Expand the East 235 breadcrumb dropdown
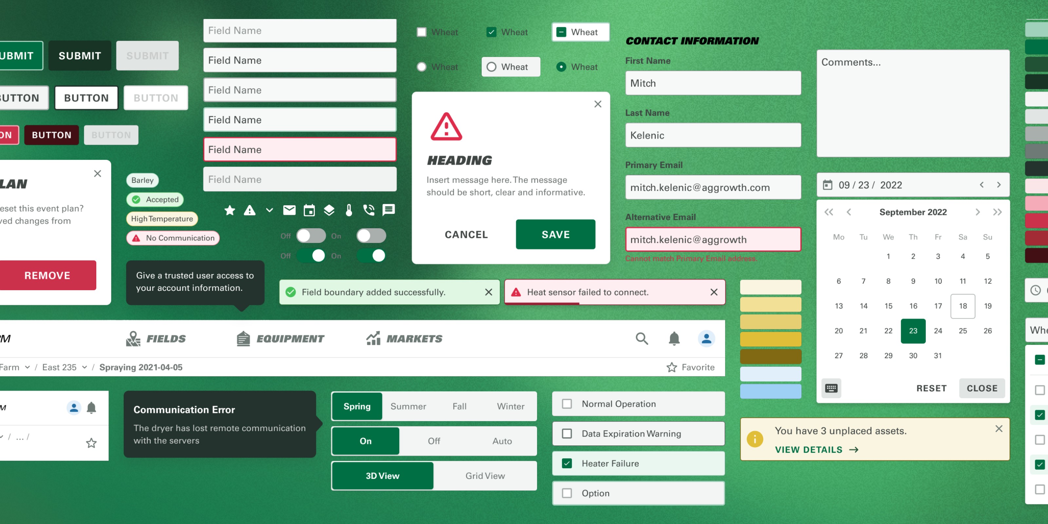This screenshot has height=524, width=1048. pos(84,367)
